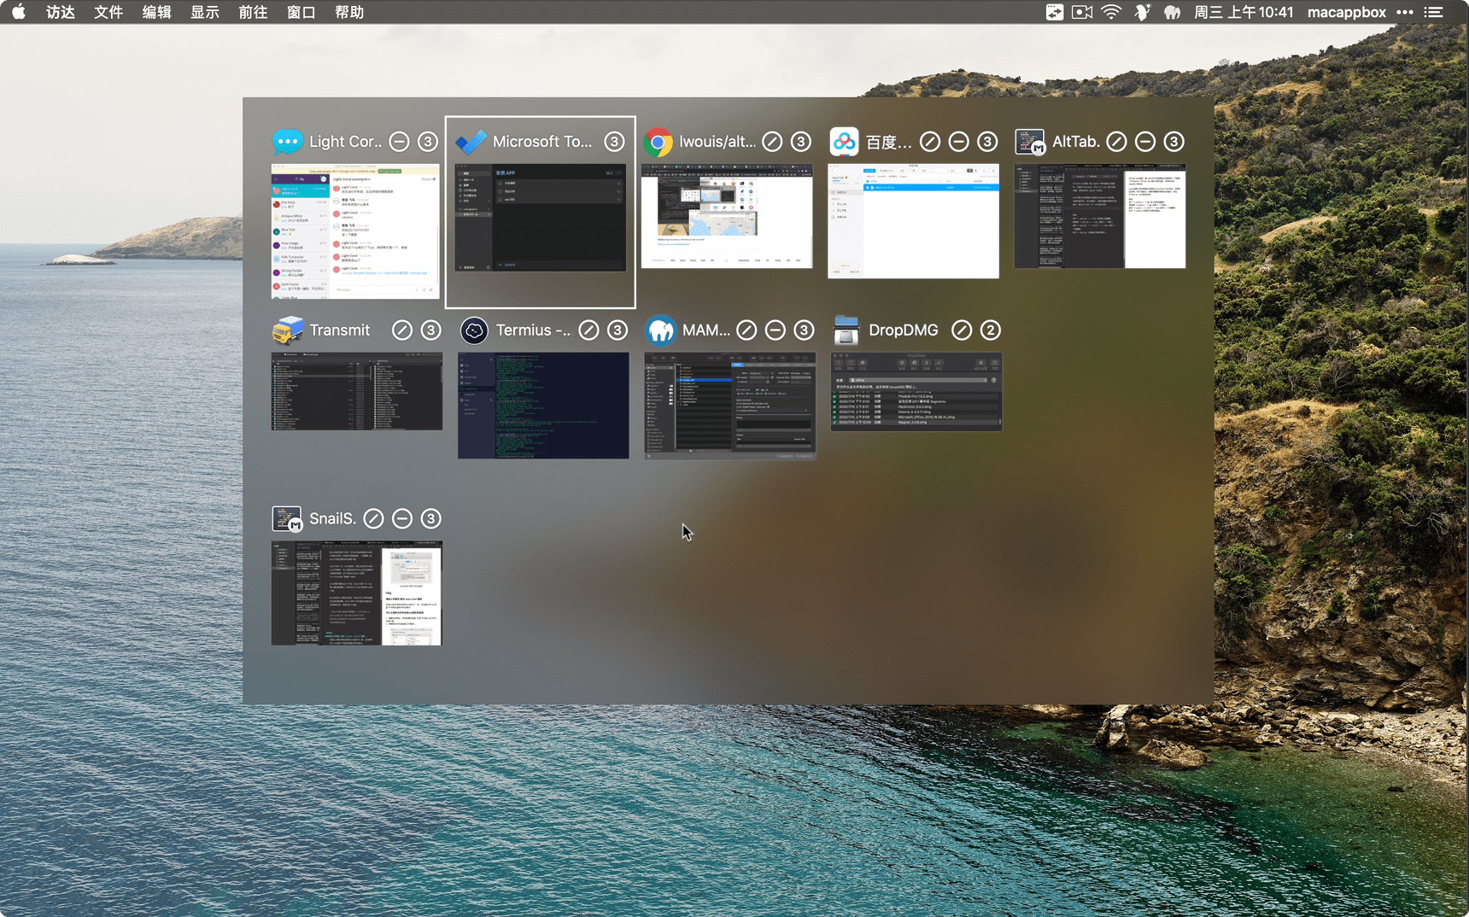Click the macappbox user name in menu bar
Viewport: 1469px width, 917px height.
click(x=1347, y=12)
